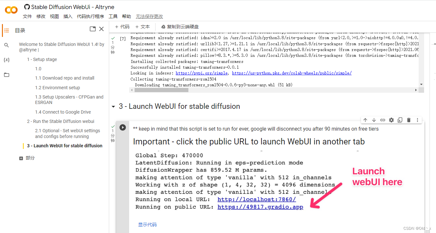Image resolution: width=436 pixels, height=233 pixels.
Task: Click the 'Global Step: 470000' output line
Action: [169, 155]
